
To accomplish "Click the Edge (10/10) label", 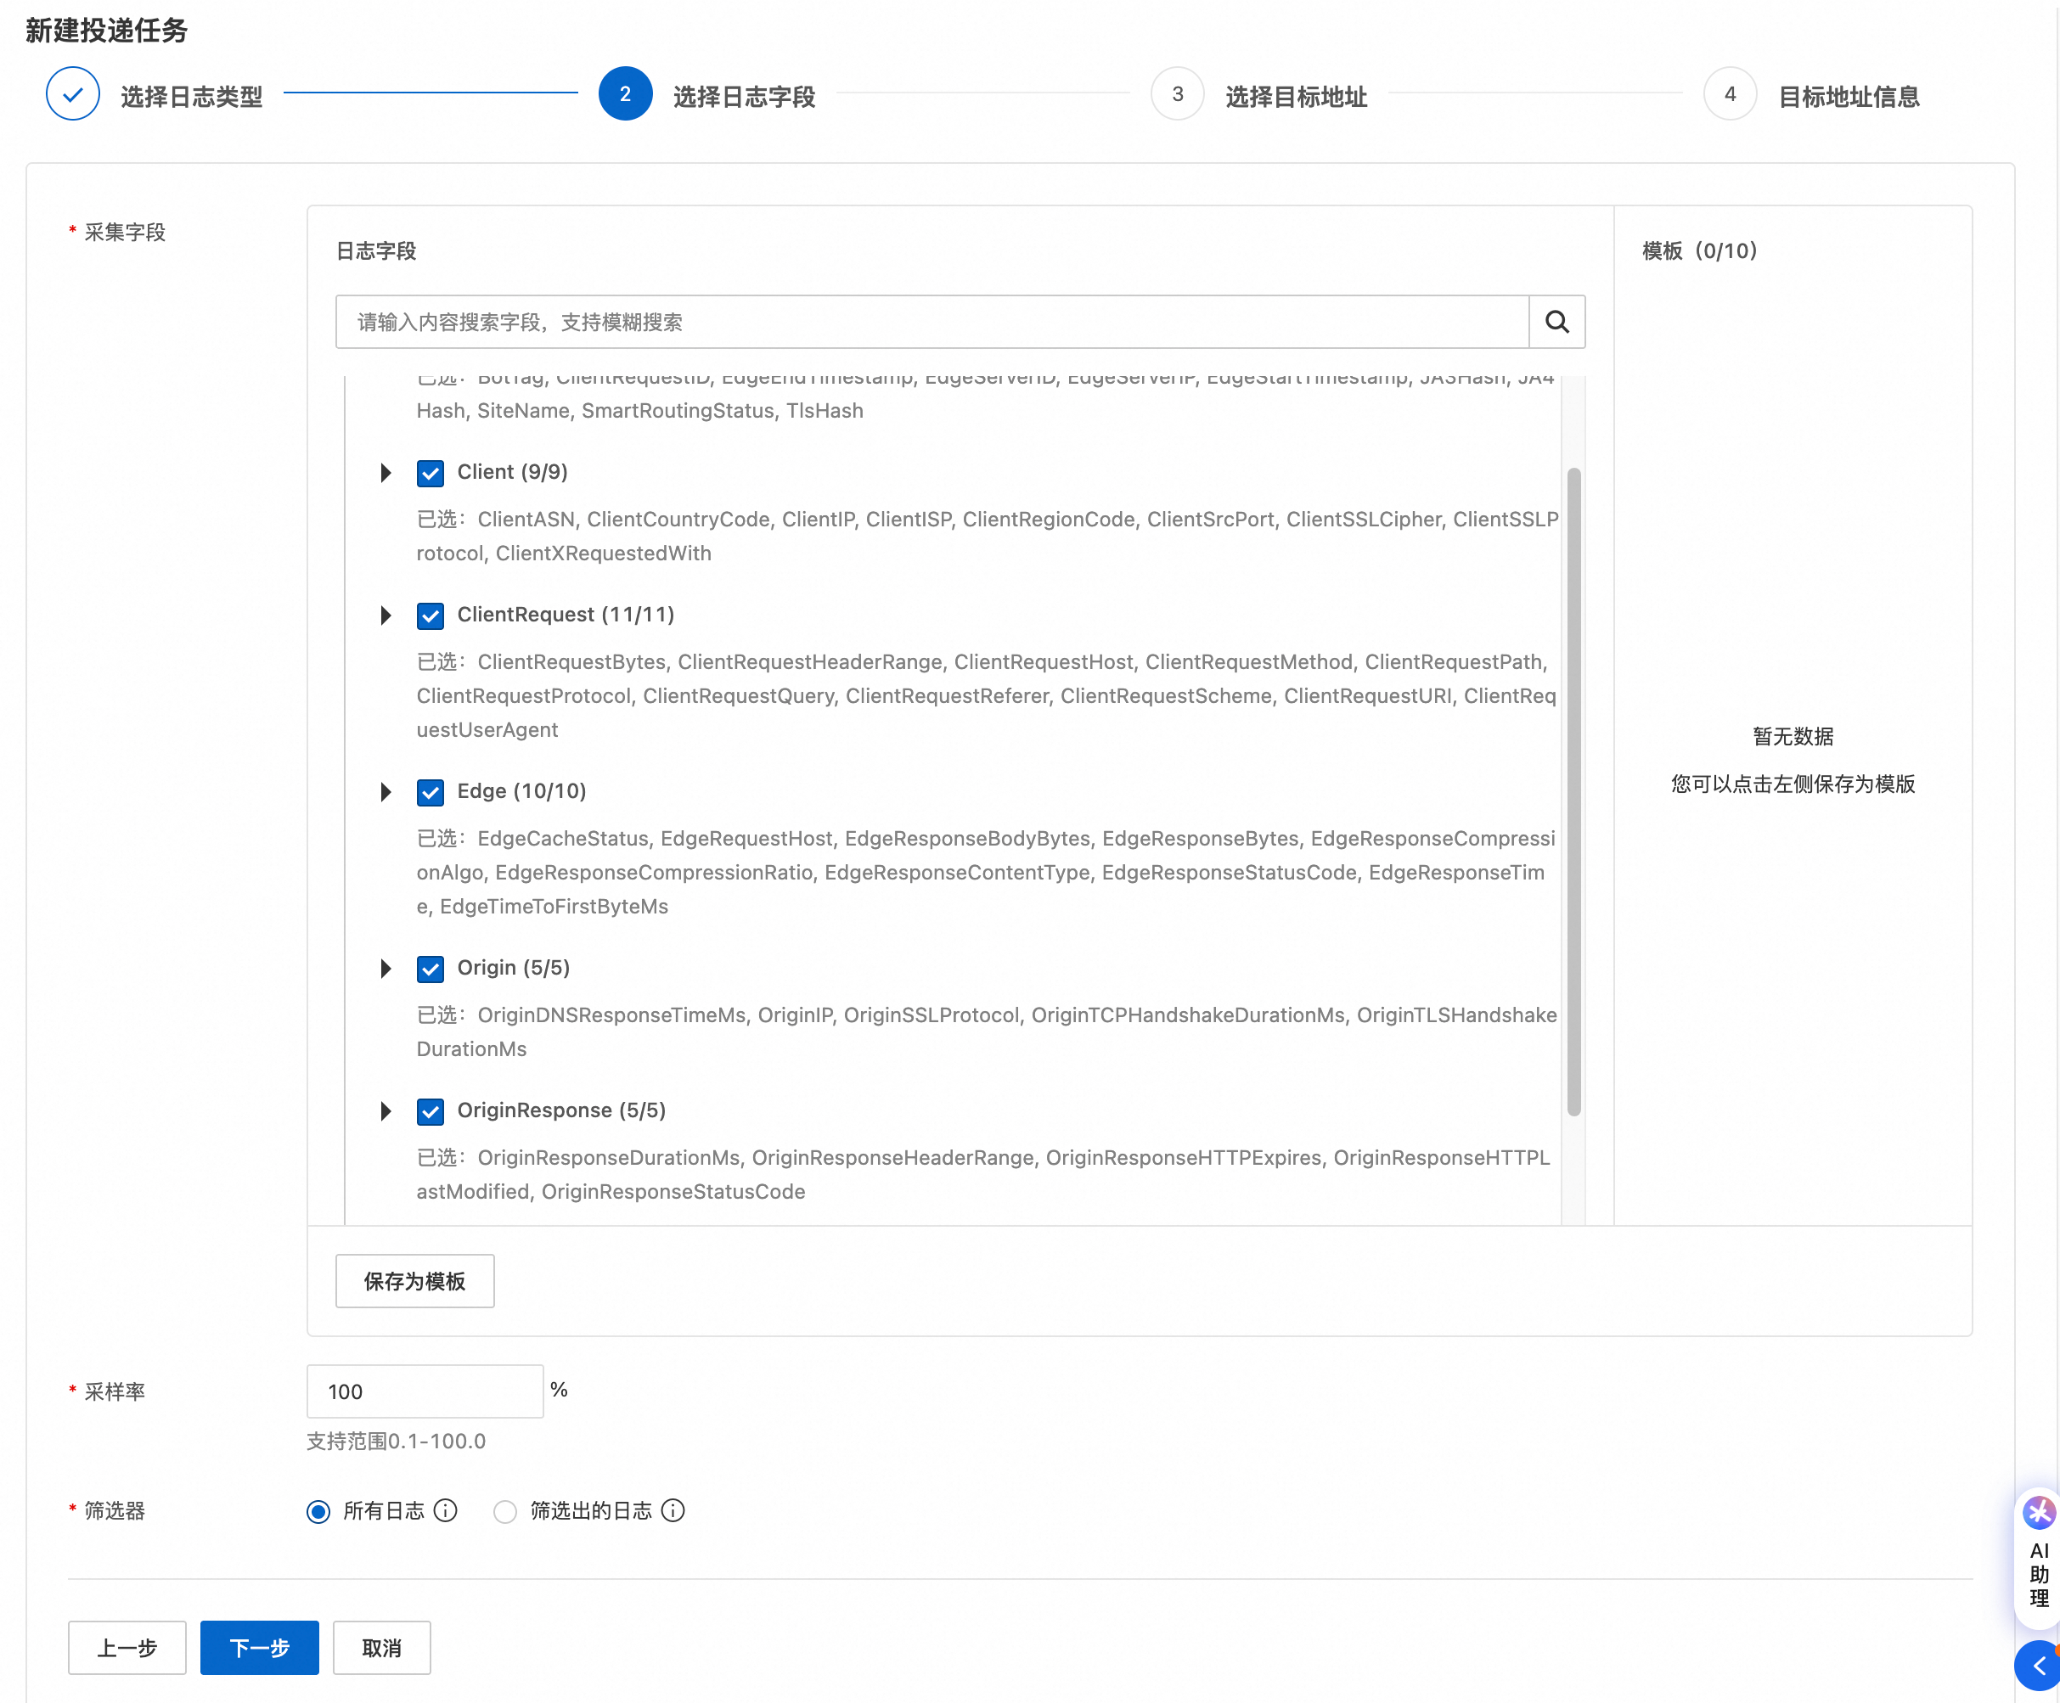I will click(521, 790).
